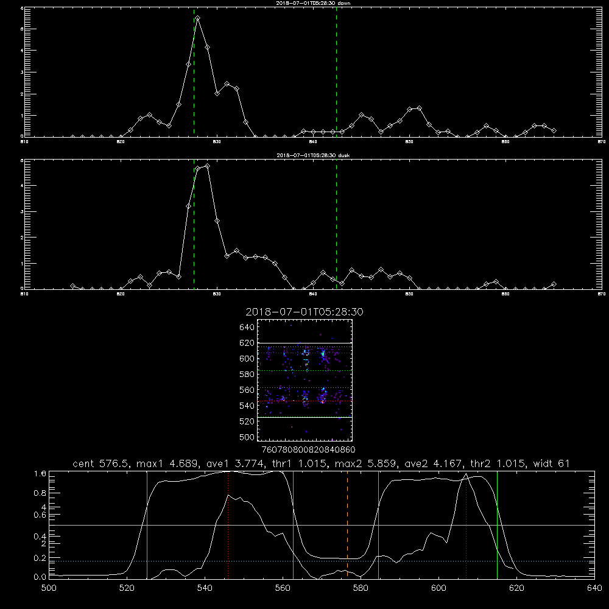Click the "600" x-axis label of the bottom plot
This screenshot has height=609, width=609.
[x=438, y=588]
